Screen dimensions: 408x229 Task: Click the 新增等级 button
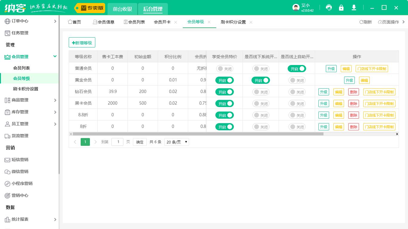[82, 42]
